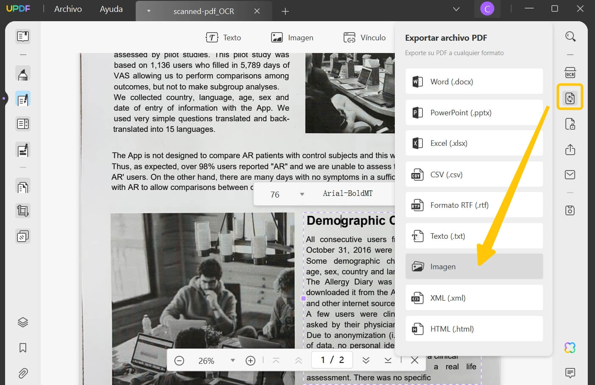595x385 pixels.
Task: Open the Archivo menu
Action: tap(68, 8)
